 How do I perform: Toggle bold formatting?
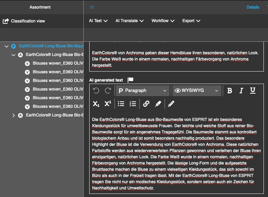click(230, 91)
